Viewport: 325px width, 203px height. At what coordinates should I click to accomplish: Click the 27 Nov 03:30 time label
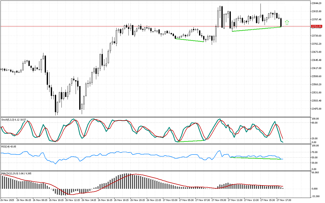[x=171, y=200]
